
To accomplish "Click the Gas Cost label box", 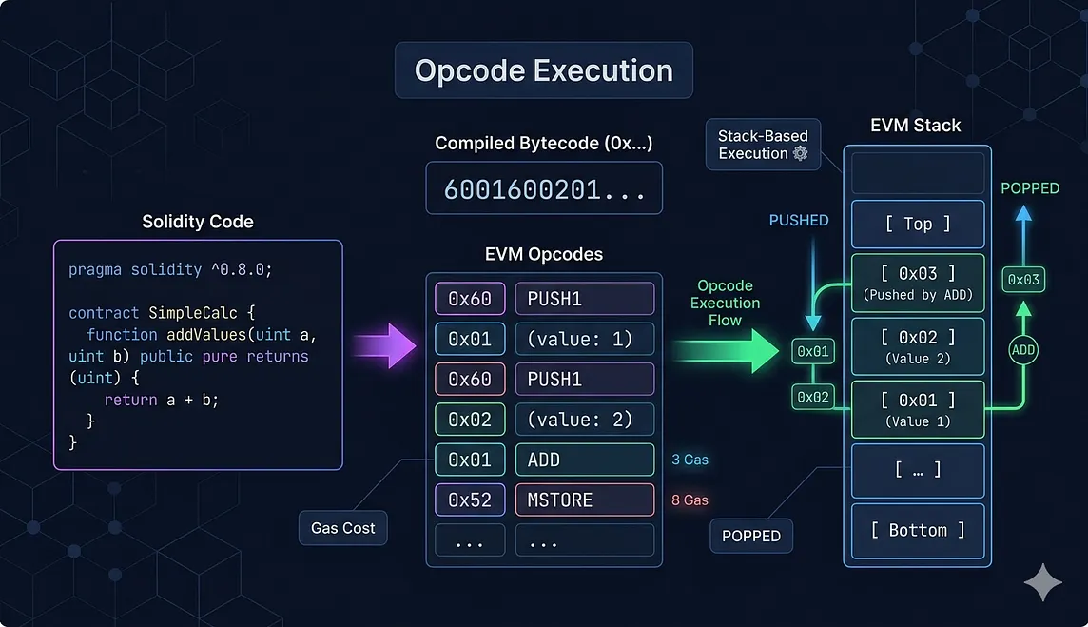I will [342, 528].
